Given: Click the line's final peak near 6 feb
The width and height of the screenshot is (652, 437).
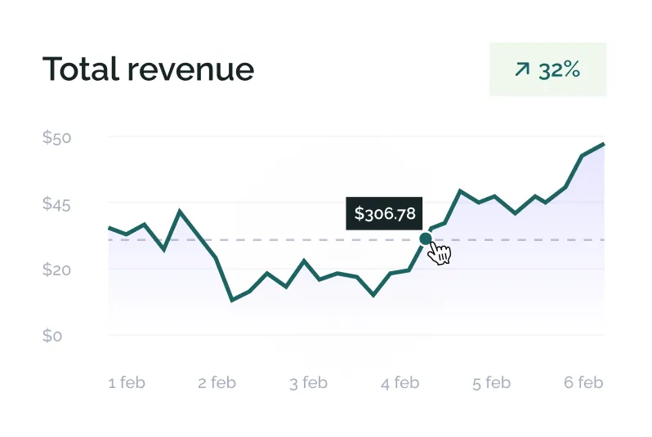Looking at the screenshot, I should tap(603, 145).
